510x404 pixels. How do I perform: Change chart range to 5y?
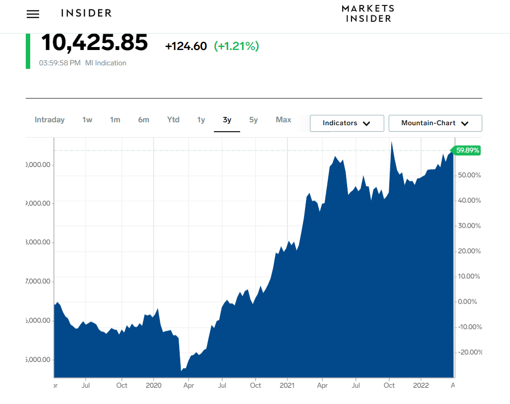pyautogui.click(x=254, y=120)
